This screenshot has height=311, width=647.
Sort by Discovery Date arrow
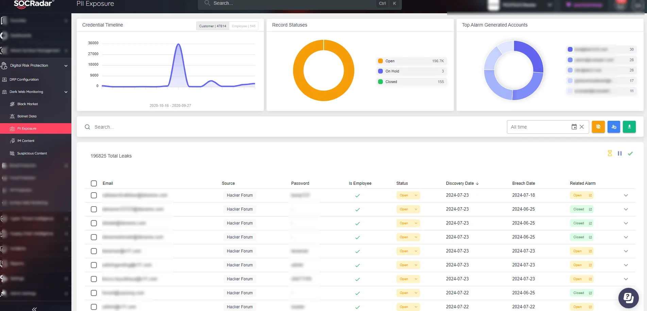(477, 183)
